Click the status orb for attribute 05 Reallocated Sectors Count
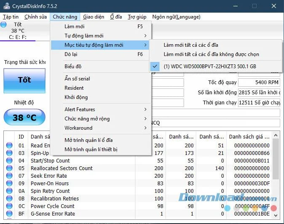This screenshot has height=224, width=284. click(9, 168)
